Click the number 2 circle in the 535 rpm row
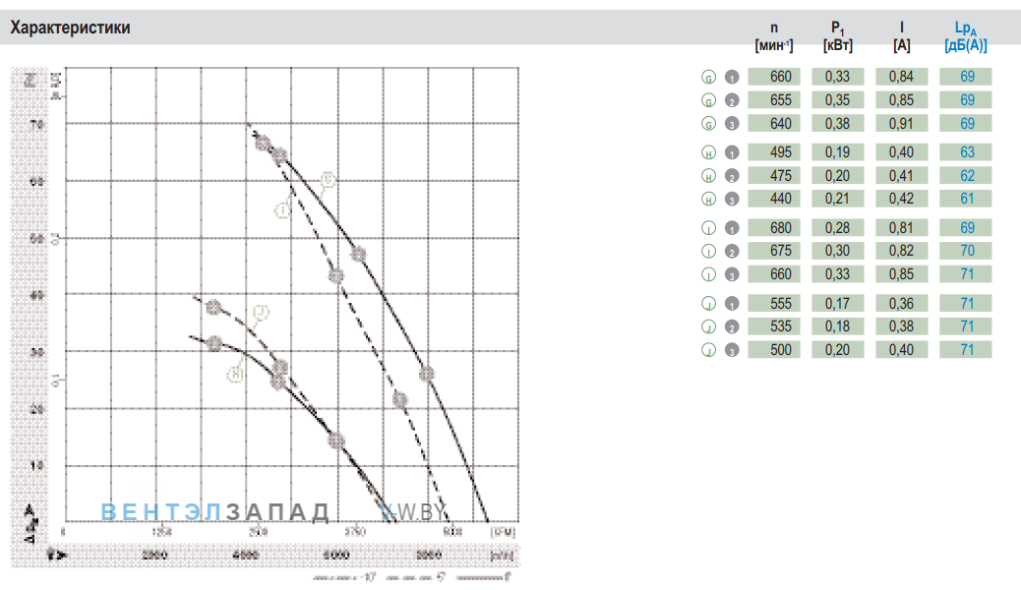This screenshot has height=590, width=1021. pos(732,326)
